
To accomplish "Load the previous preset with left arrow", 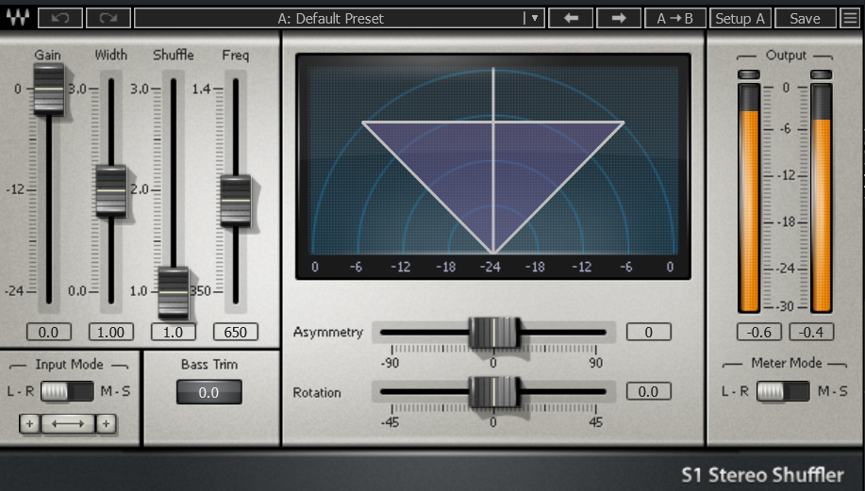I will click(x=571, y=18).
